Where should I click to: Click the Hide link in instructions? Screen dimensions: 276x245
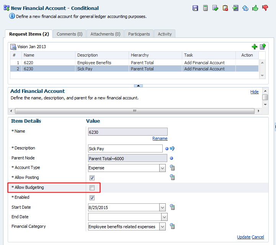[254, 92]
